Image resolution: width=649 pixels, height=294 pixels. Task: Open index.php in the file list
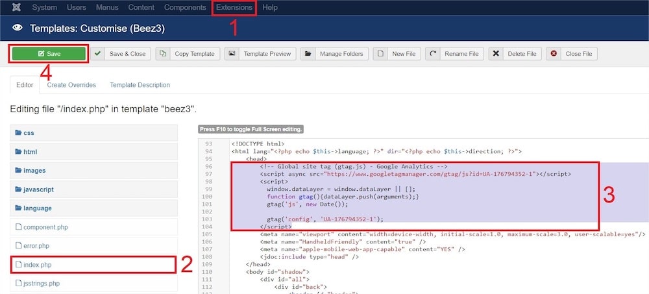click(38, 265)
